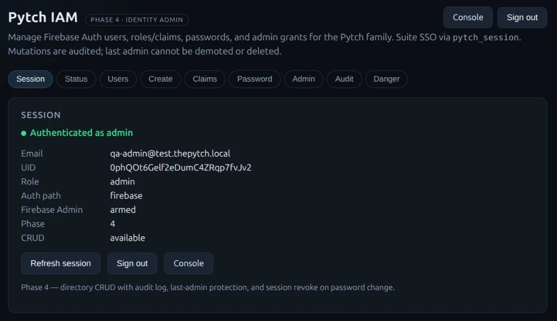Viewport: 557px width, 321px height.
Task: Click the Sign out button in header
Action: click(522, 17)
